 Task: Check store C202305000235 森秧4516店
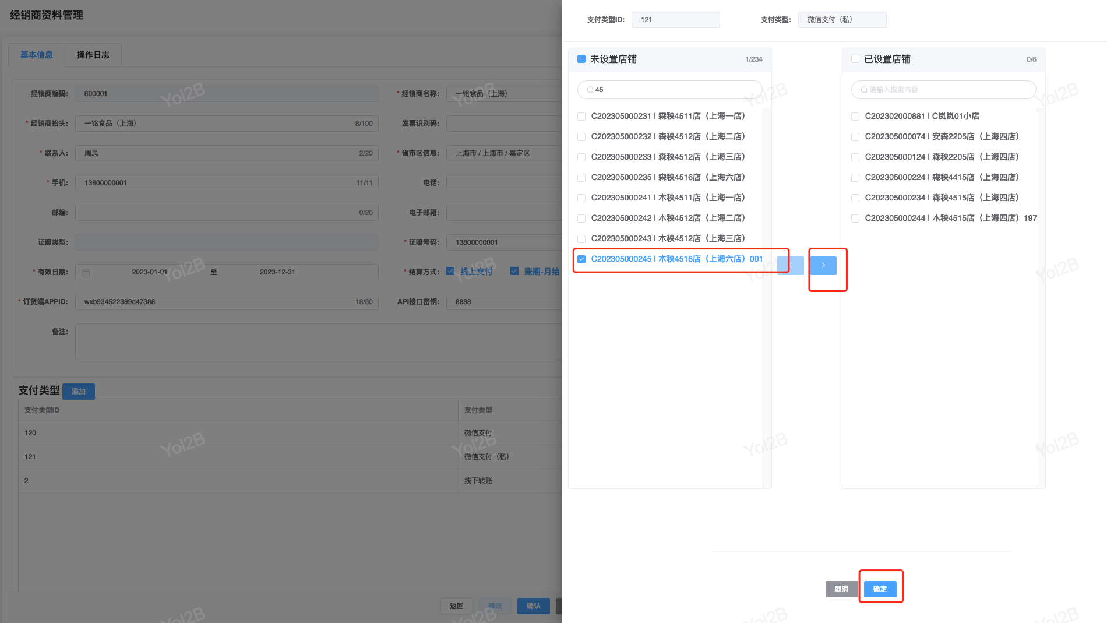pyautogui.click(x=581, y=178)
